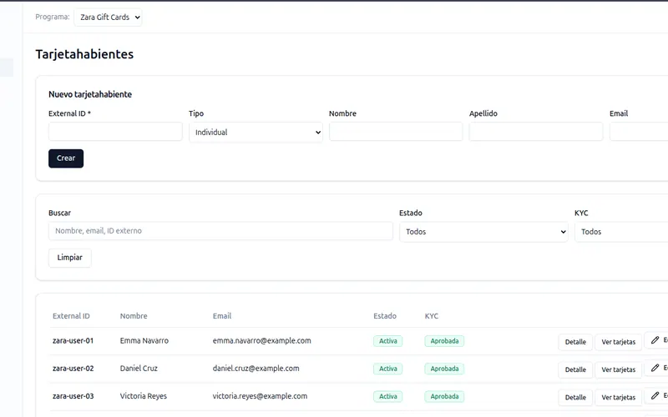Open Detalle for Daniel Cruz
This screenshot has width=668, height=417.
[575, 369]
